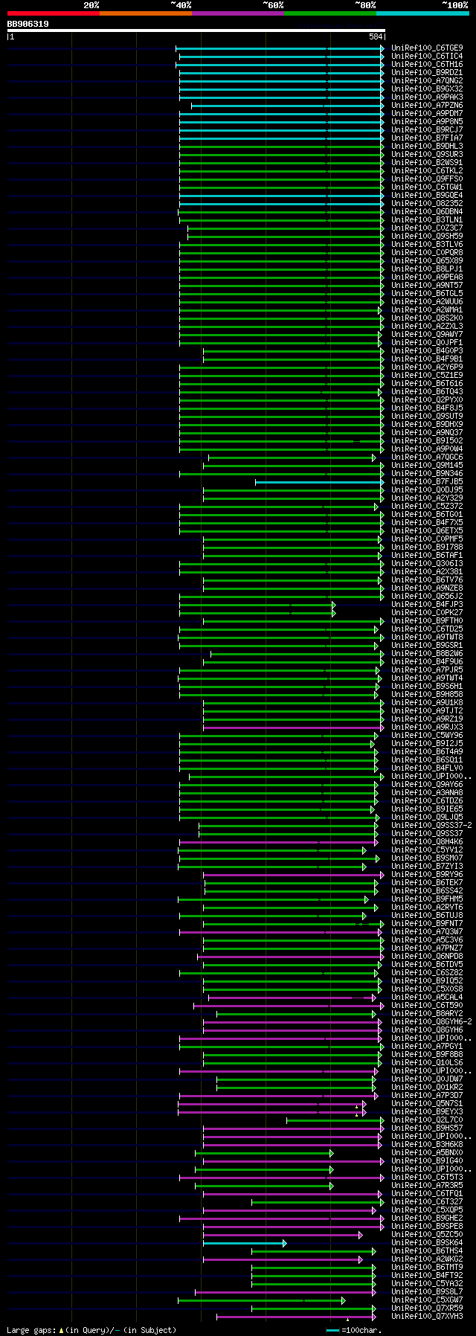Open hit UniRef100_C6TH16

tap(427, 64)
